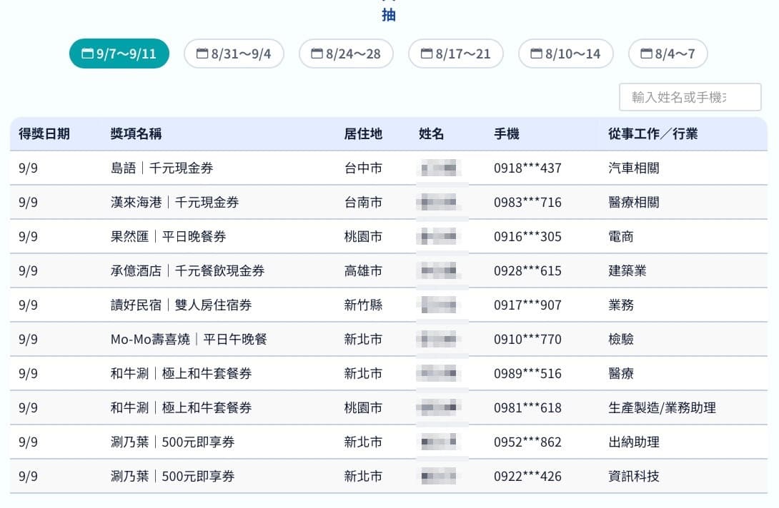Select the Mo-Mo壽喜燒｜平日午晚餐 prize cell
The height and width of the screenshot is (508, 779).
pos(189,340)
